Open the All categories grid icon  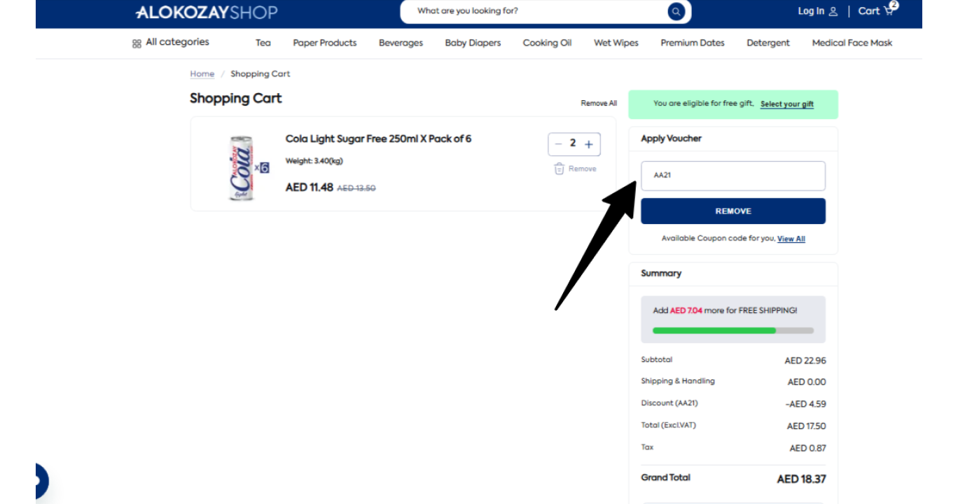click(x=137, y=43)
